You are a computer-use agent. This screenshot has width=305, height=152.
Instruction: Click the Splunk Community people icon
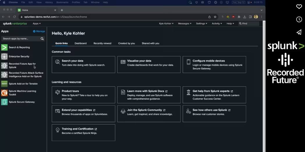[x=123, y=111]
